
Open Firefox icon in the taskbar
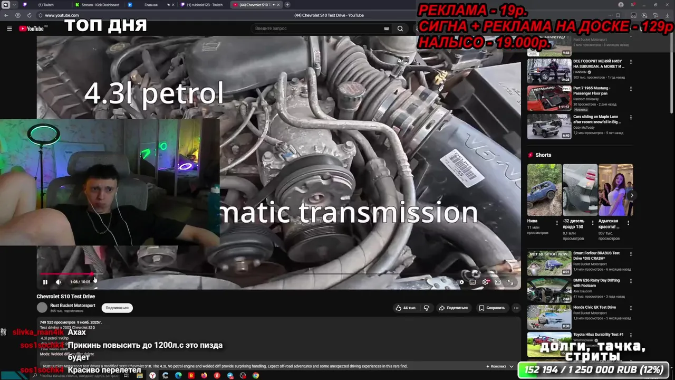coord(204,375)
